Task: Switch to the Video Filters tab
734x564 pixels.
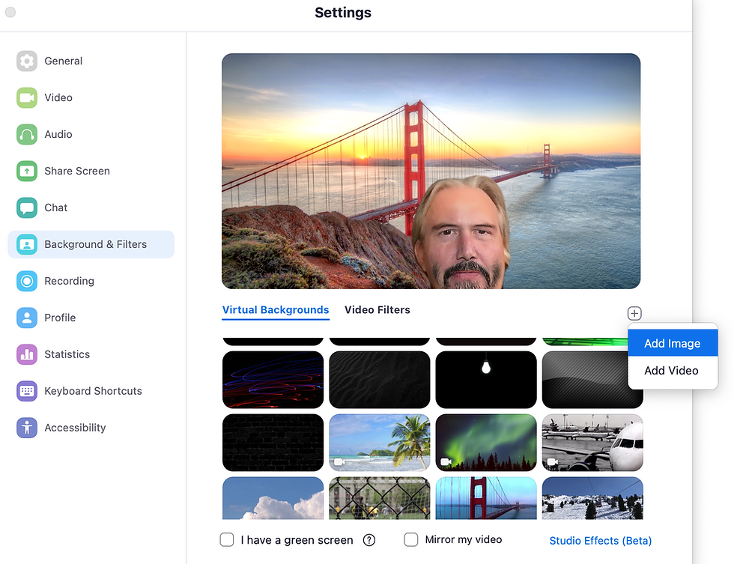Action: point(377,310)
